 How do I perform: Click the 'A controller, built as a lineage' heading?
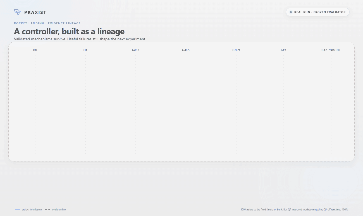(69, 31)
